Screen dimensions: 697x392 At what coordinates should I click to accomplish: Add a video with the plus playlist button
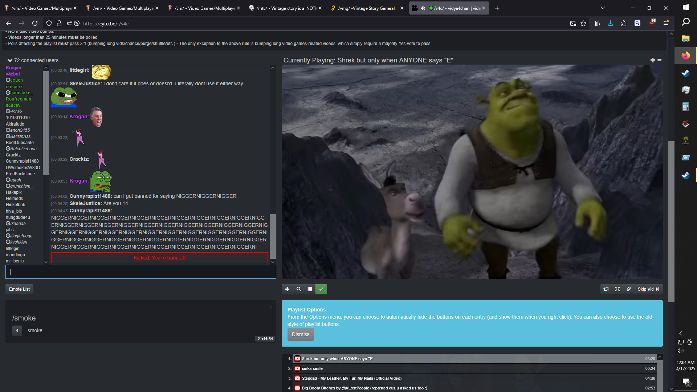pos(287,289)
